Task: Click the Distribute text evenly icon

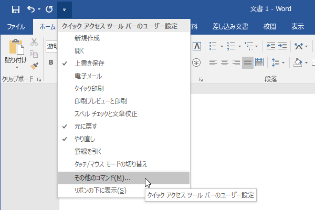Action: pyautogui.click(x=259, y=62)
